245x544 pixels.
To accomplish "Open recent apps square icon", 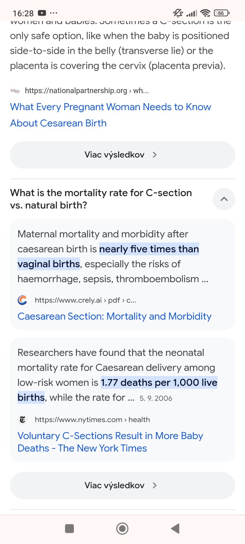I will coord(69,528).
